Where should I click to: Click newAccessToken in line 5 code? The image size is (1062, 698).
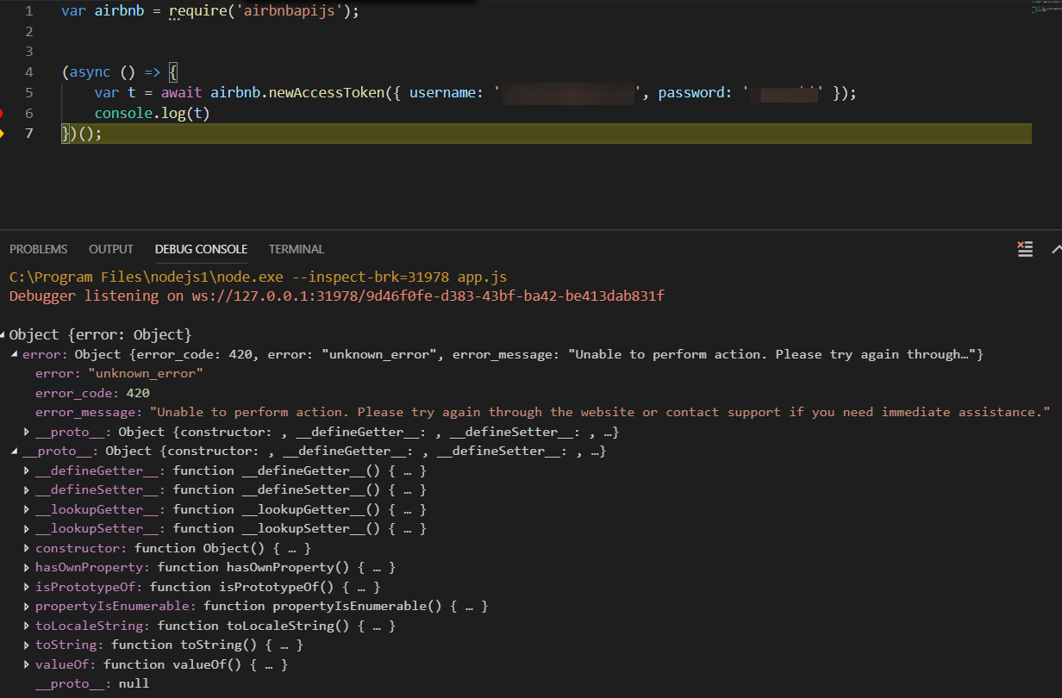click(x=327, y=92)
